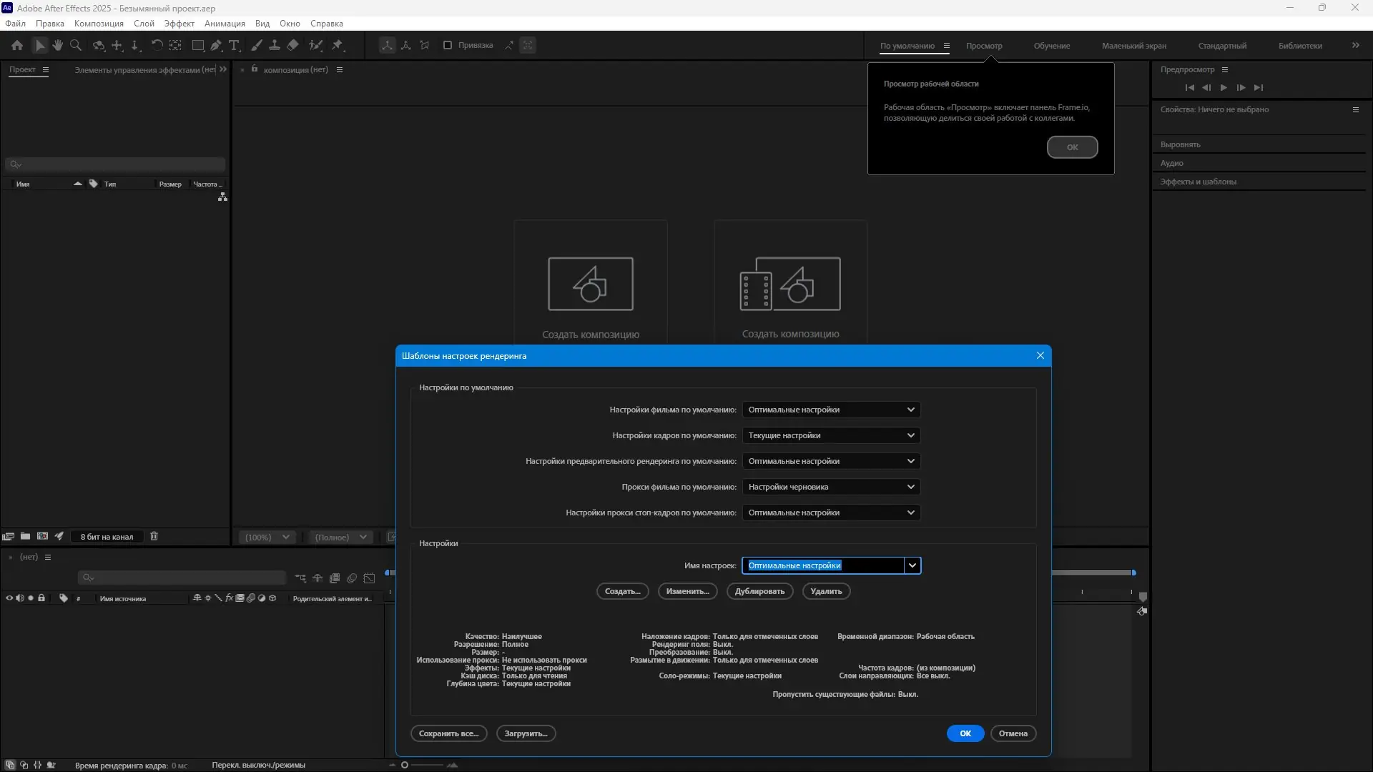Select the Type text tool
This screenshot has width=1373, height=772.
point(234,45)
